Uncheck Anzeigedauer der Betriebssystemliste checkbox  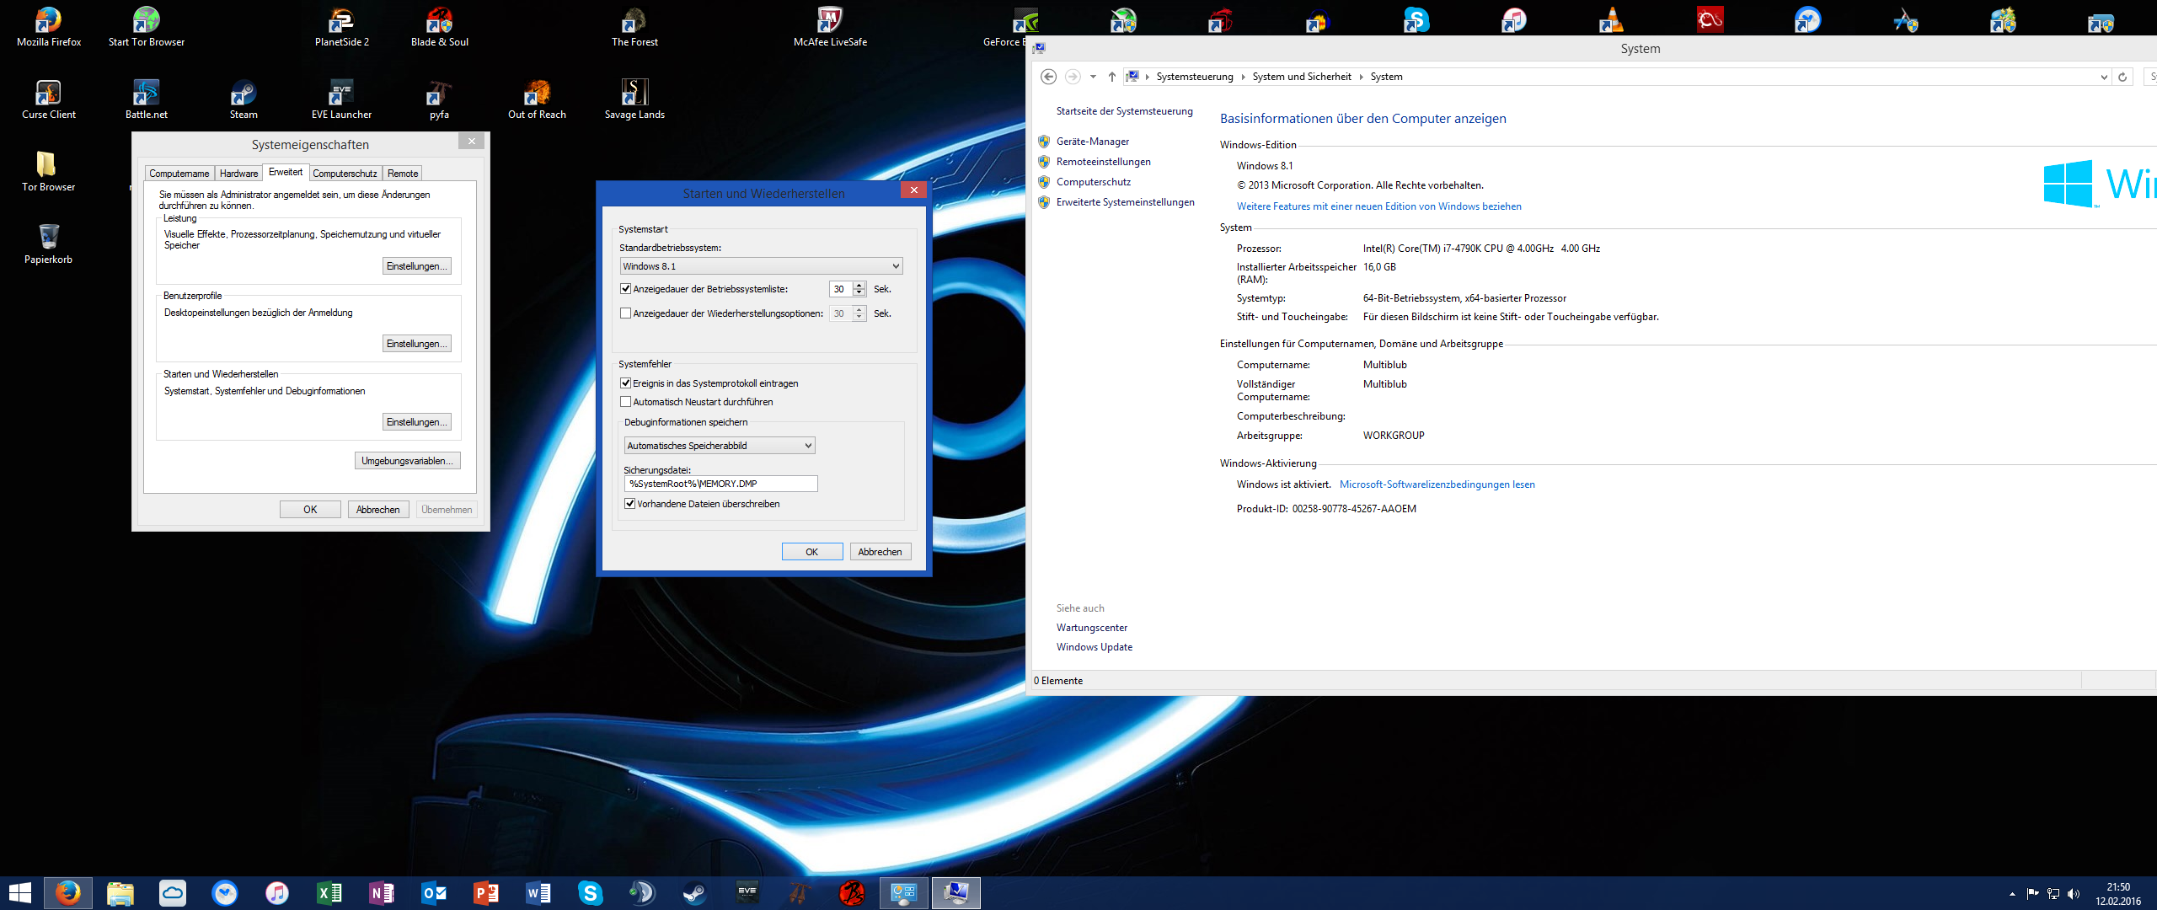[626, 289]
